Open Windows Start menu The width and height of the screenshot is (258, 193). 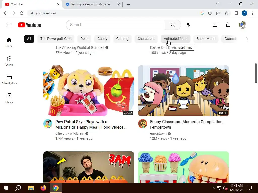(x=6, y=188)
